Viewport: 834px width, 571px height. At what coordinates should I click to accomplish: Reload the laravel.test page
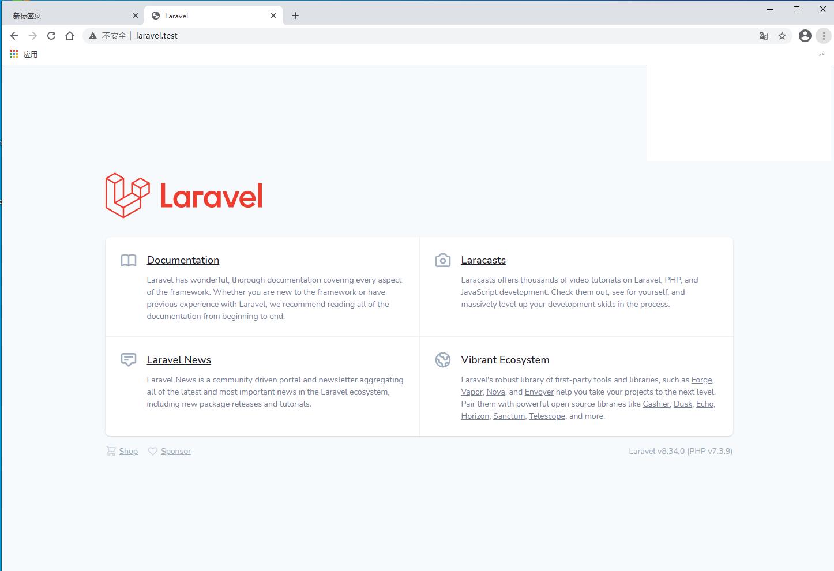(x=51, y=36)
